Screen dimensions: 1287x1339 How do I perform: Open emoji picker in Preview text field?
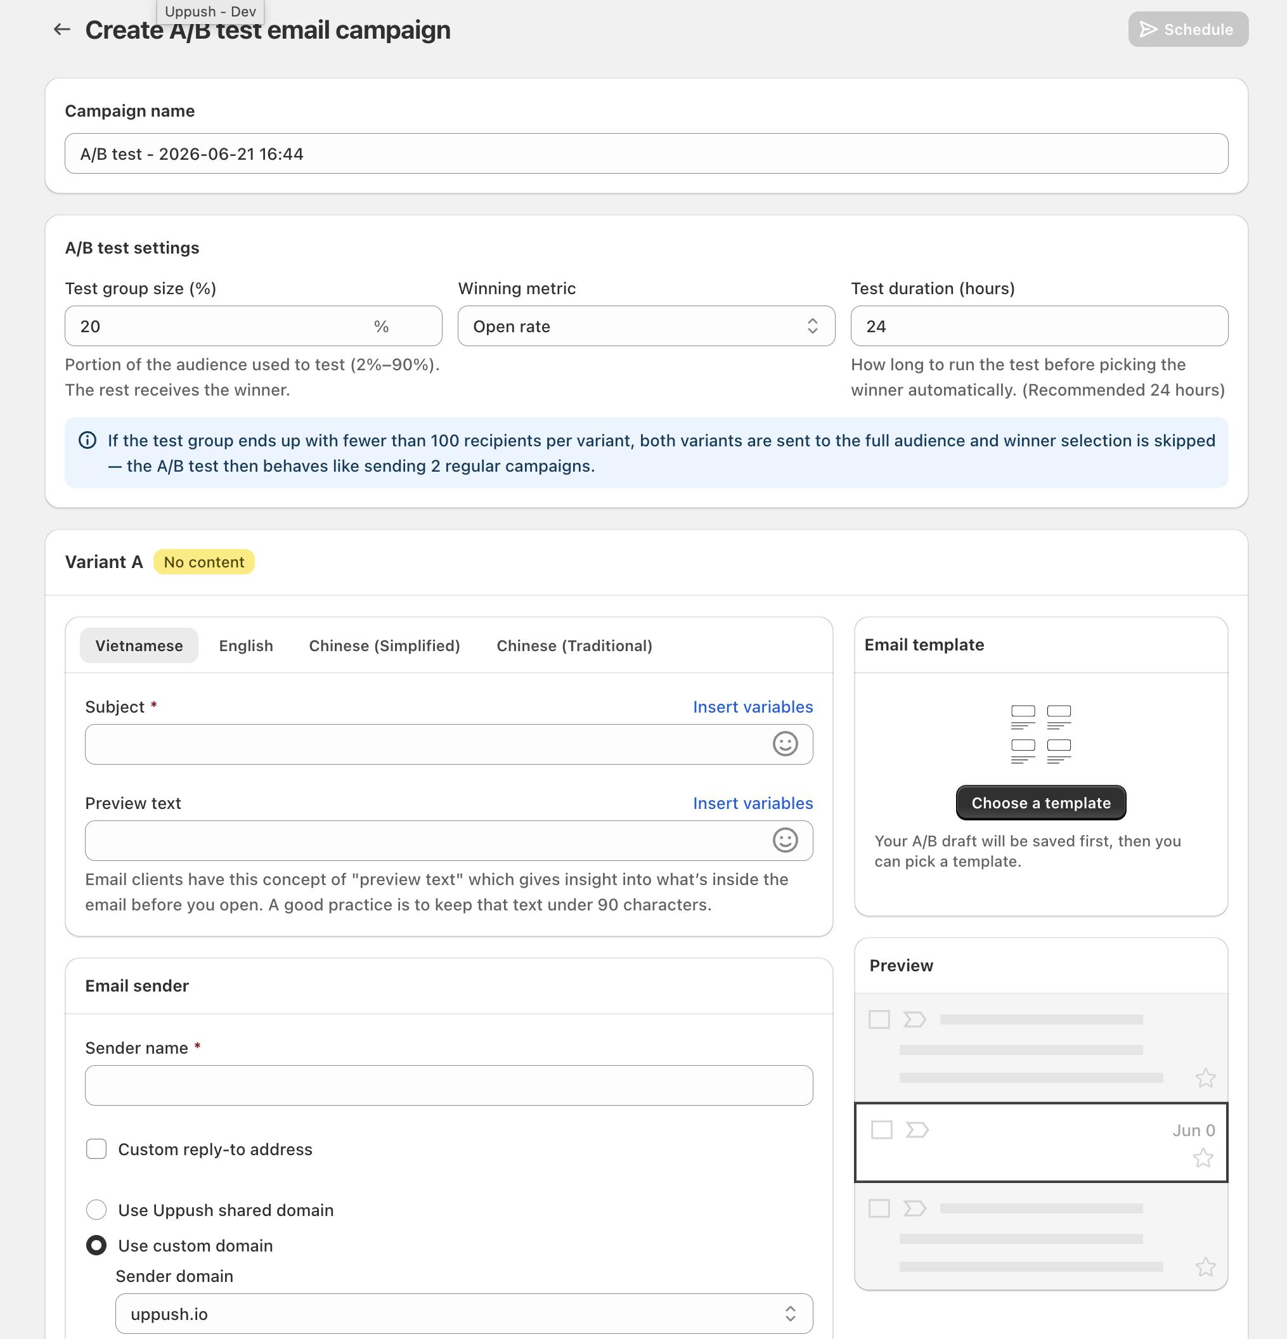[785, 841]
